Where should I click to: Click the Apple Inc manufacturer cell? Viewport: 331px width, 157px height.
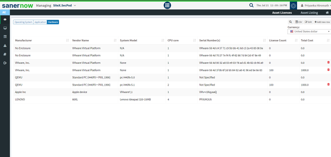pos(21,92)
